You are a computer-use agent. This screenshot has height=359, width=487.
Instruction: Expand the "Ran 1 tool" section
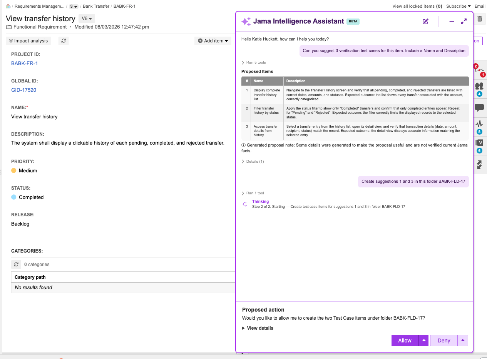pos(253,193)
